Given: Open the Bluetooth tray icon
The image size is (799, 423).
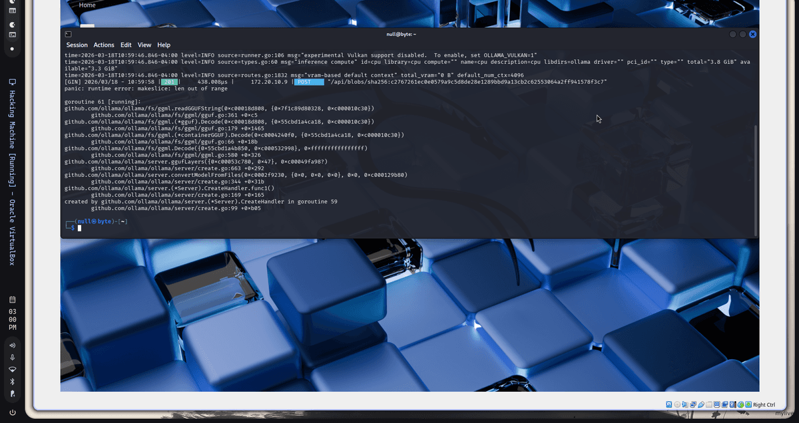Looking at the screenshot, I should (x=12, y=381).
